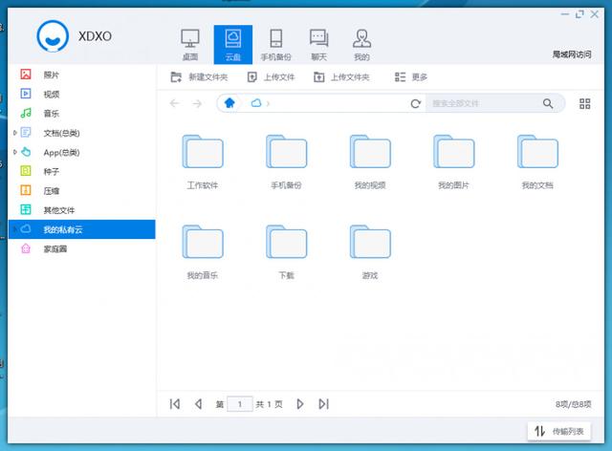Click the 上传文件夹 upload folder button

342,77
